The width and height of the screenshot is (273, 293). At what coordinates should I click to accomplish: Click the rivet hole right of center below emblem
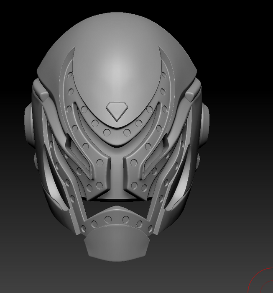(x=127, y=132)
